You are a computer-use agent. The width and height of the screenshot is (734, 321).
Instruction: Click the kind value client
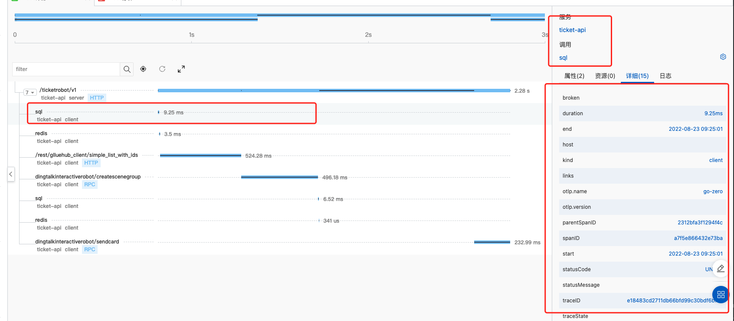716,160
